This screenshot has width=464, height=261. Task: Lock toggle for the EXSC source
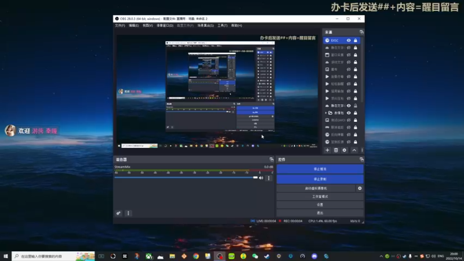point(356,40)
